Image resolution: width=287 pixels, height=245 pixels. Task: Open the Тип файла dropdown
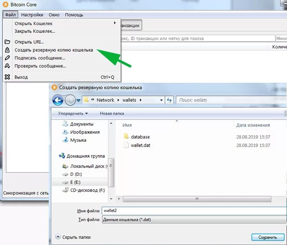point(194,220)
